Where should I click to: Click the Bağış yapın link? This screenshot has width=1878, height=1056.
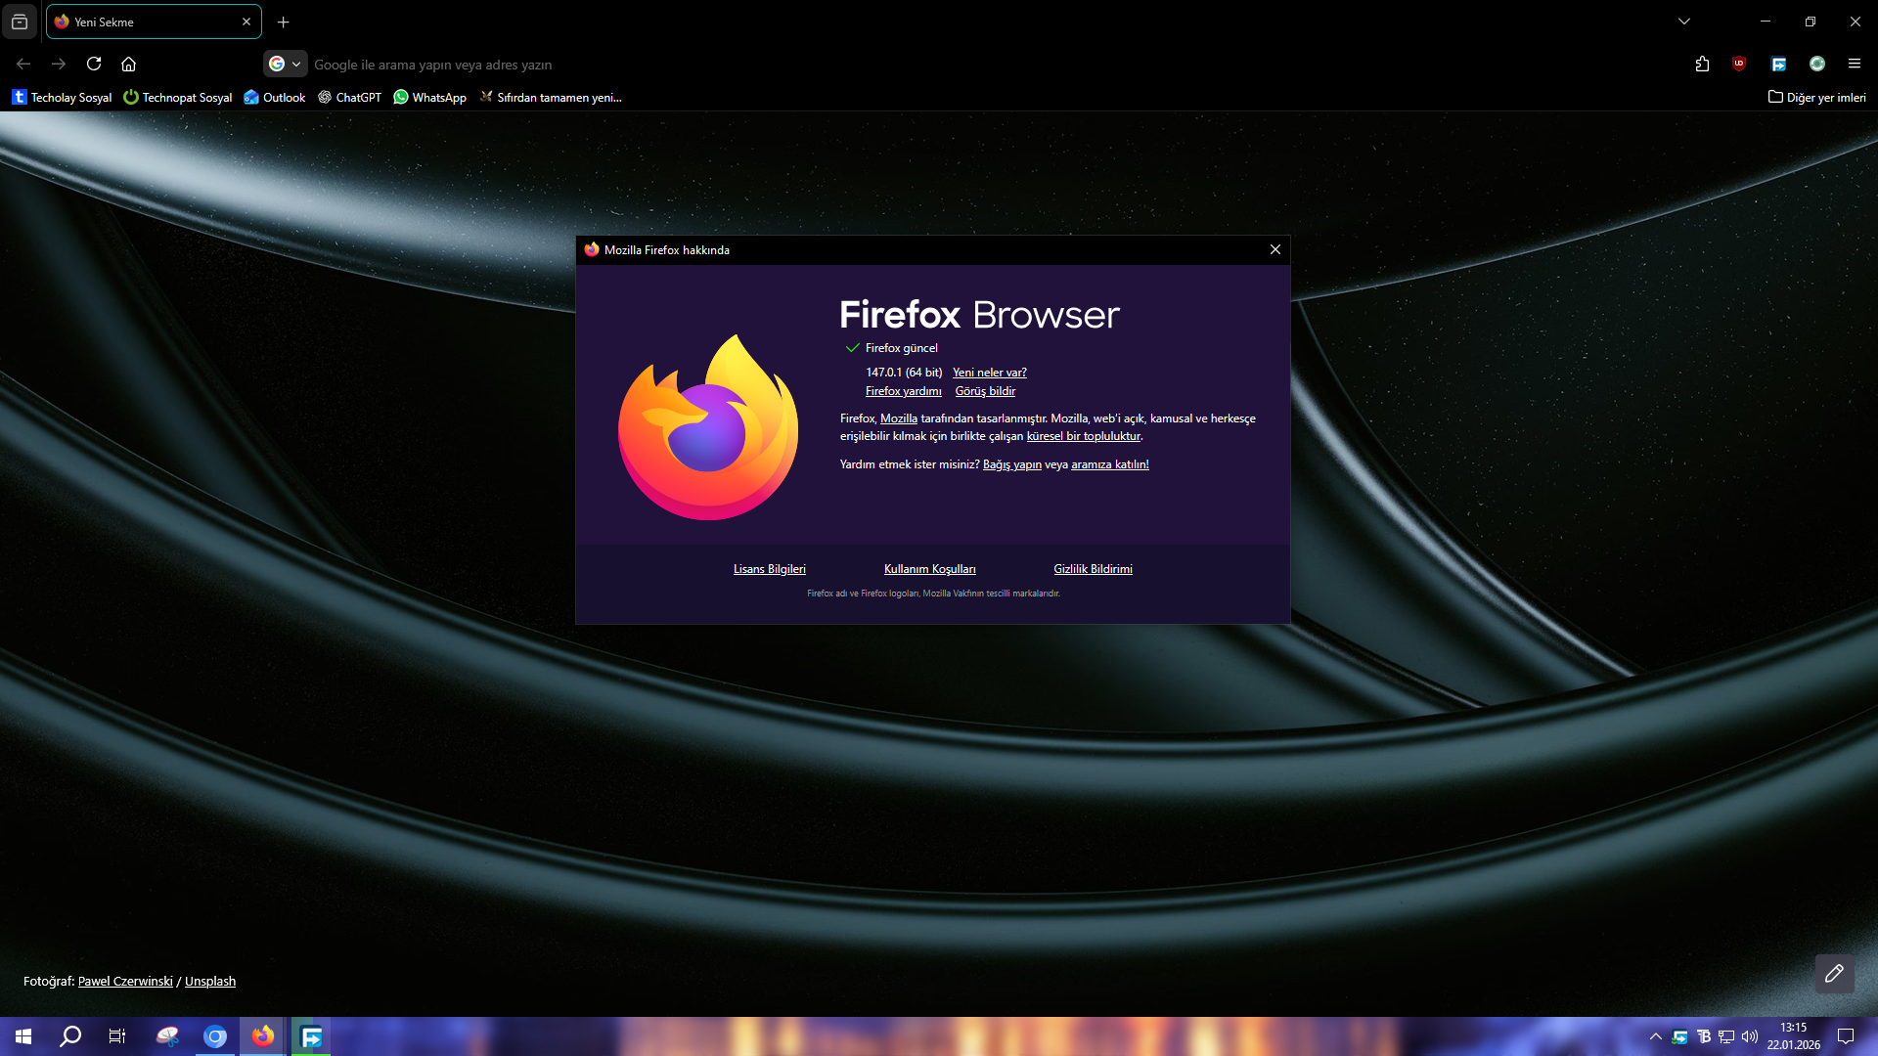(x=1012, y=464)
